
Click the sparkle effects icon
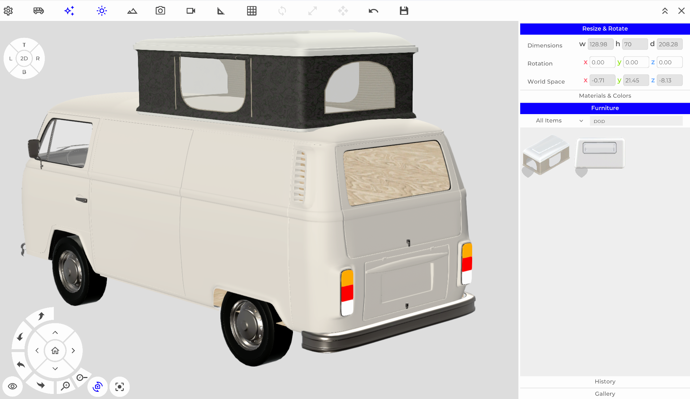click(x=69, y=11)
